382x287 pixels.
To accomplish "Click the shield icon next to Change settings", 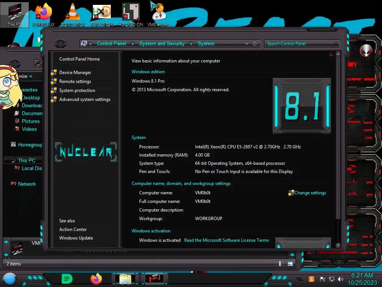I will 291,193.
